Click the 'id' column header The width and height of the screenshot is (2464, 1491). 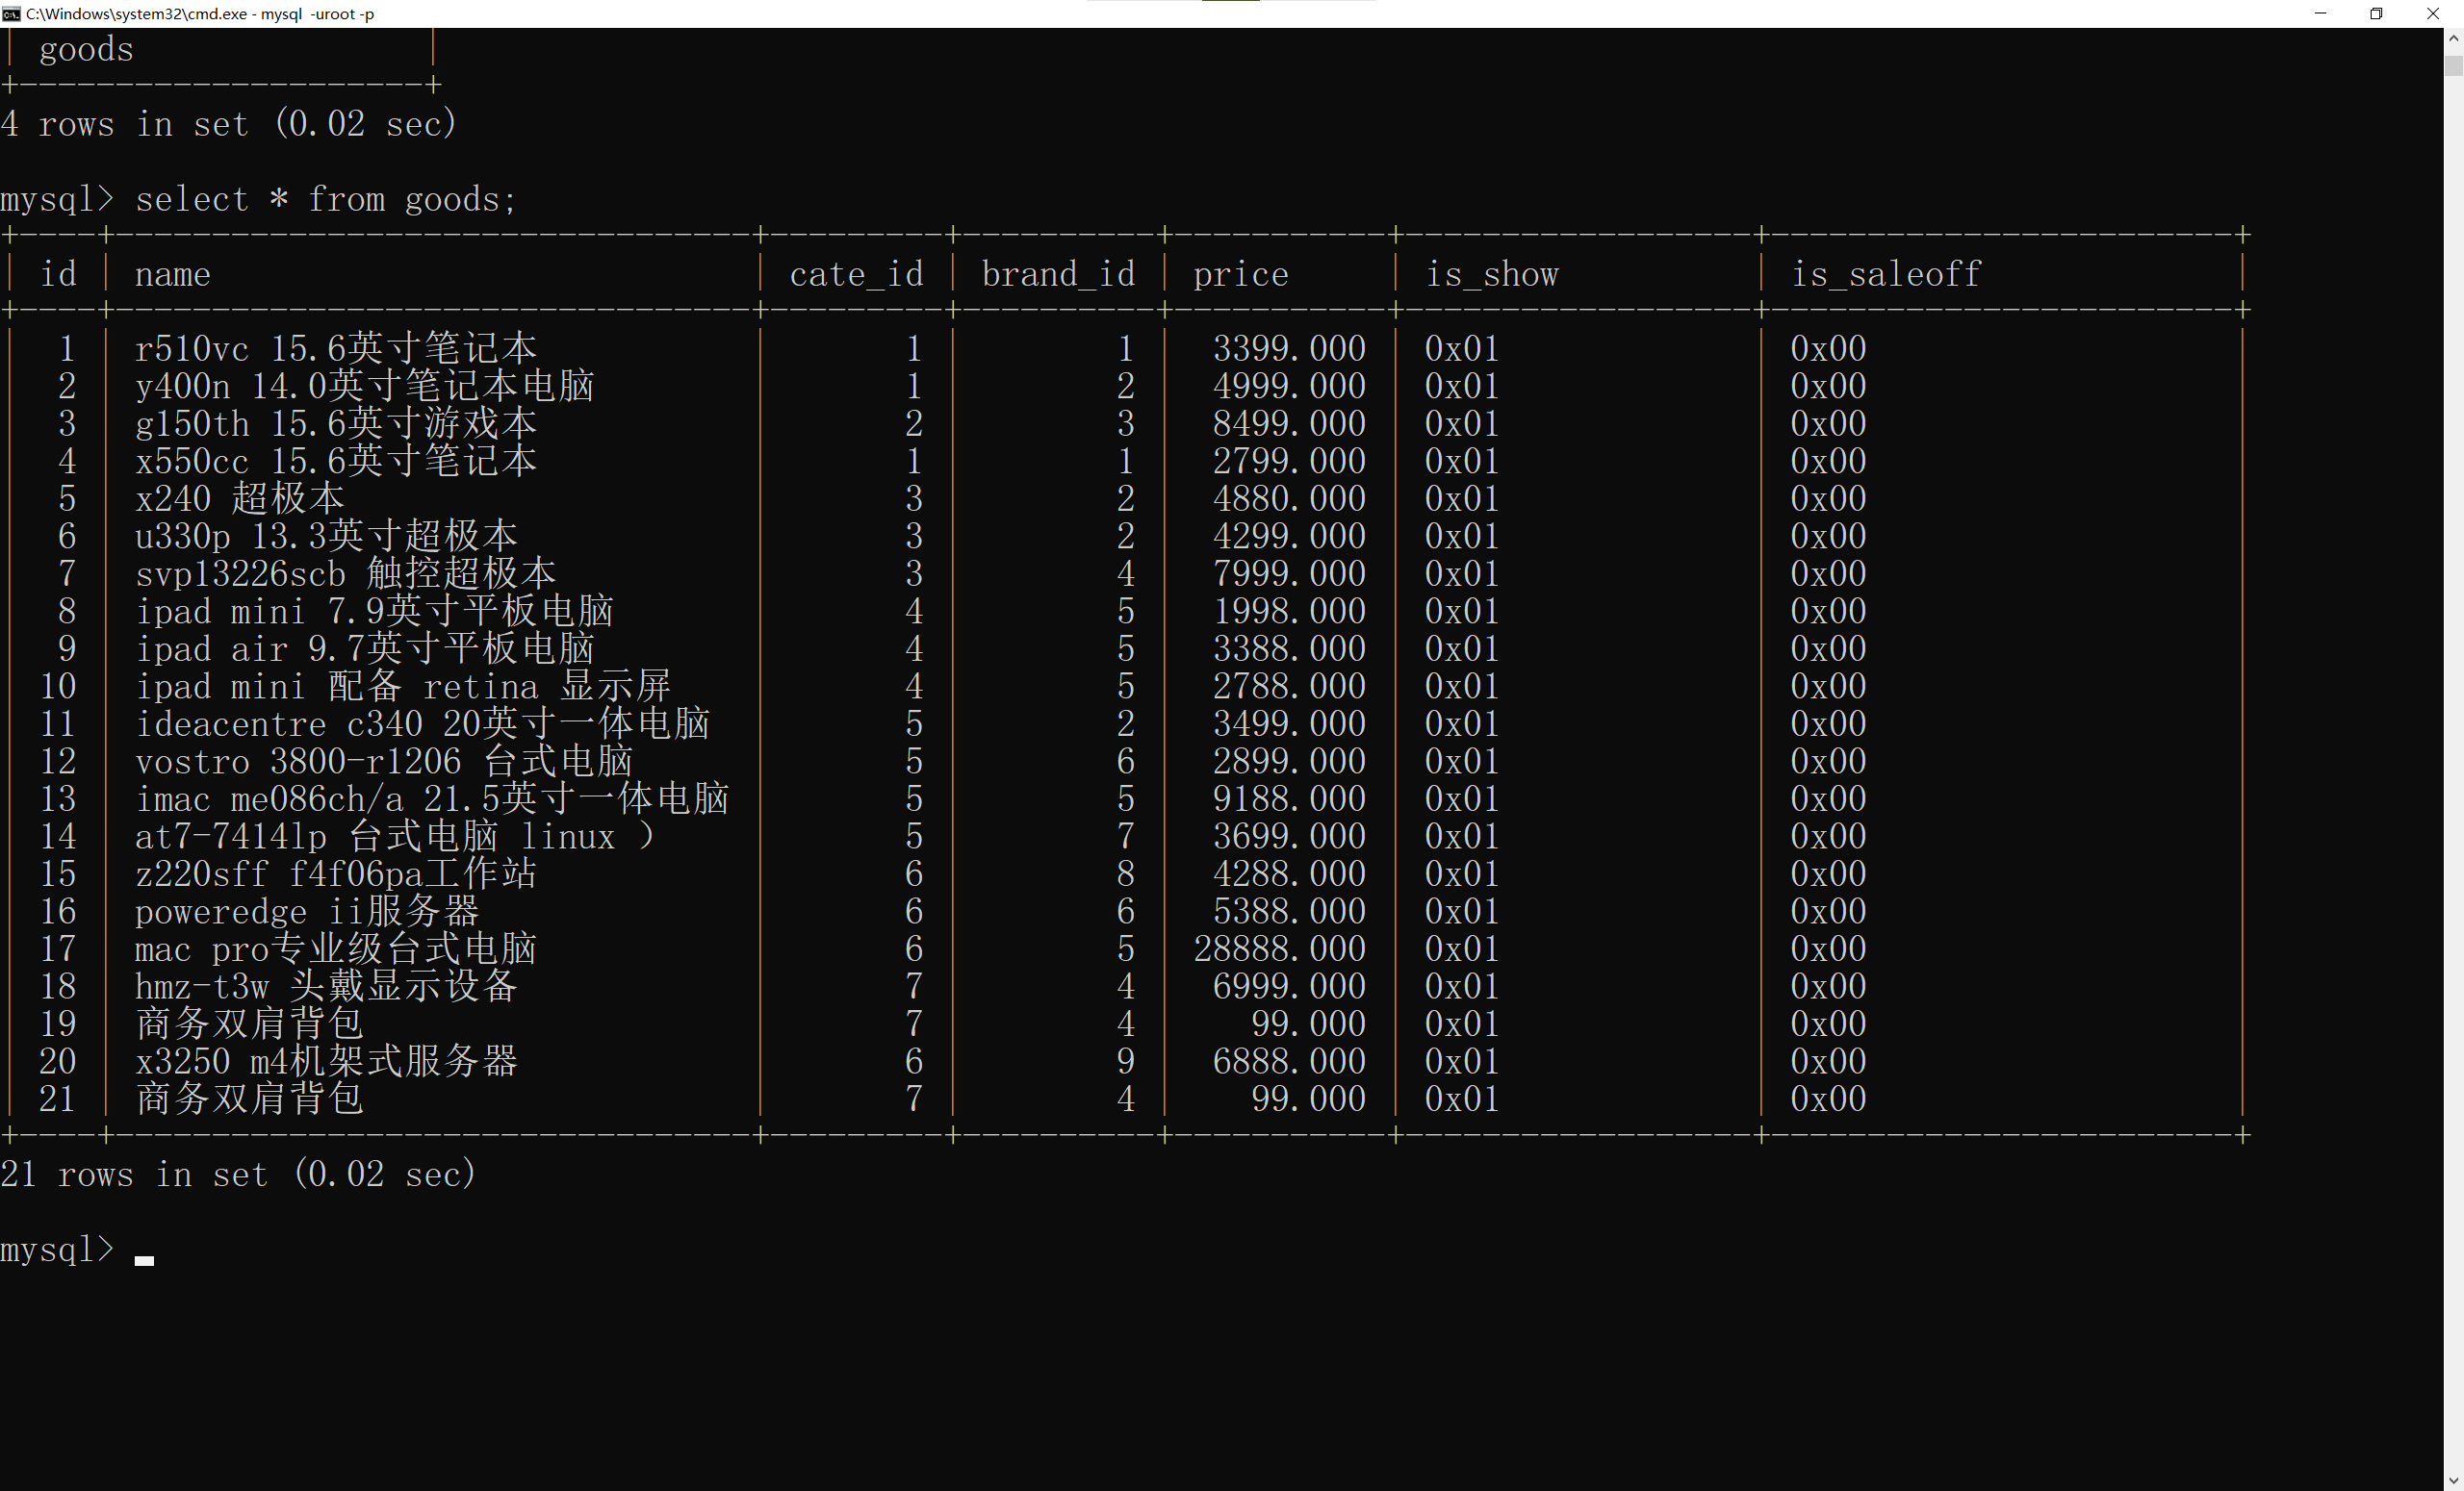tap(58, 274)
